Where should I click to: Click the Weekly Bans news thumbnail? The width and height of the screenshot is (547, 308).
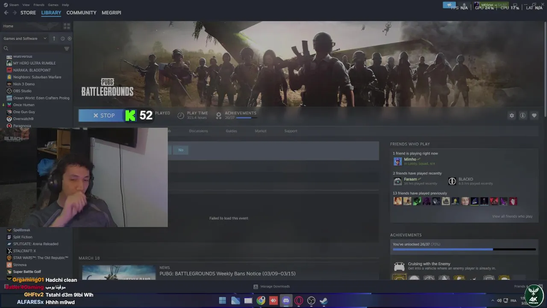pos(119,272)
